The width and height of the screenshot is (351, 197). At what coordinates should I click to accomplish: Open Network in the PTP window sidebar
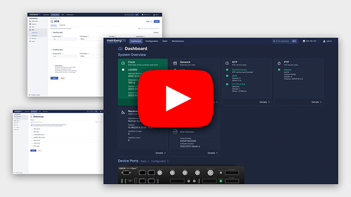[33, 24]
